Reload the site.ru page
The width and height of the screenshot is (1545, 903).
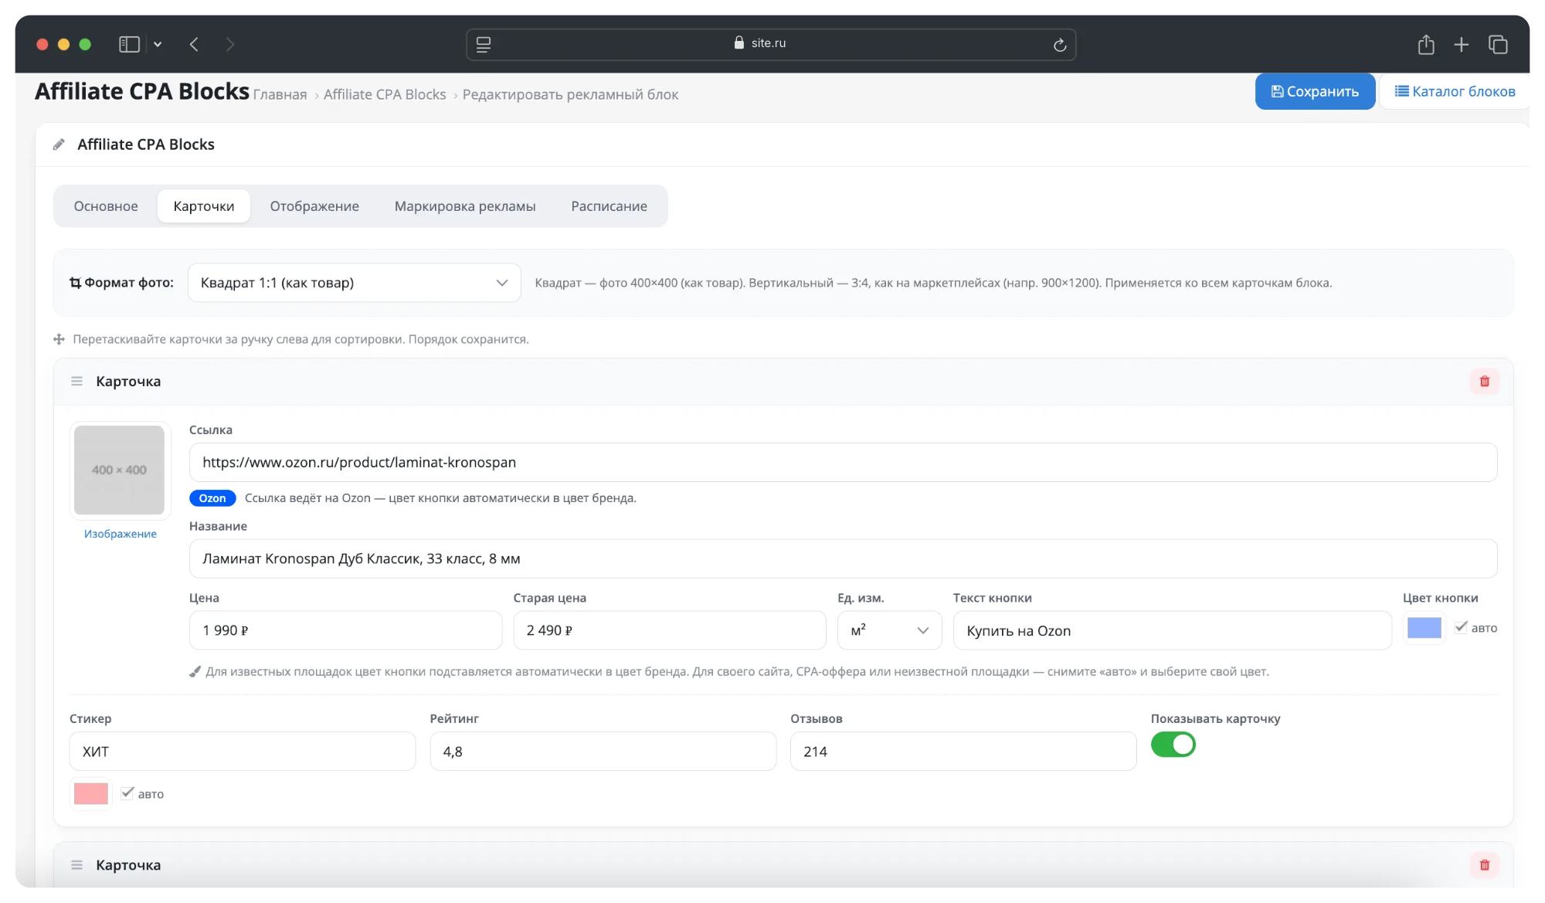(1060, 45)
